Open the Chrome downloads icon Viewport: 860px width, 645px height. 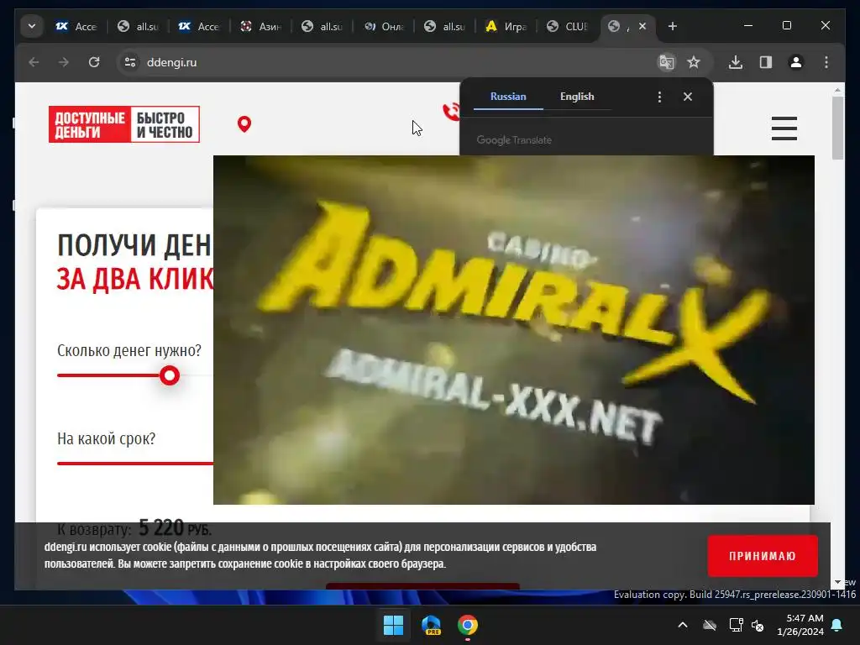(x=736, y=62)
